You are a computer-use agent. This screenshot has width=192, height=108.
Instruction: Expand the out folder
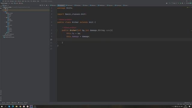(4, 10)
